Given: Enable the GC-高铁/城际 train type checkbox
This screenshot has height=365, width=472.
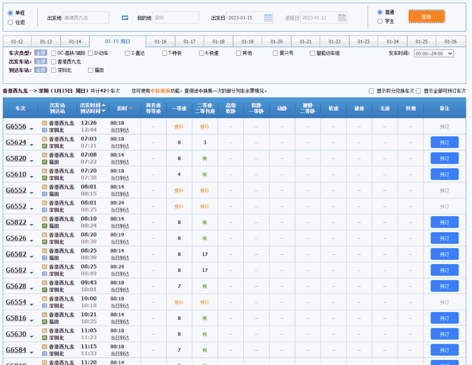Looking at the screenshot, I should 53,53.
